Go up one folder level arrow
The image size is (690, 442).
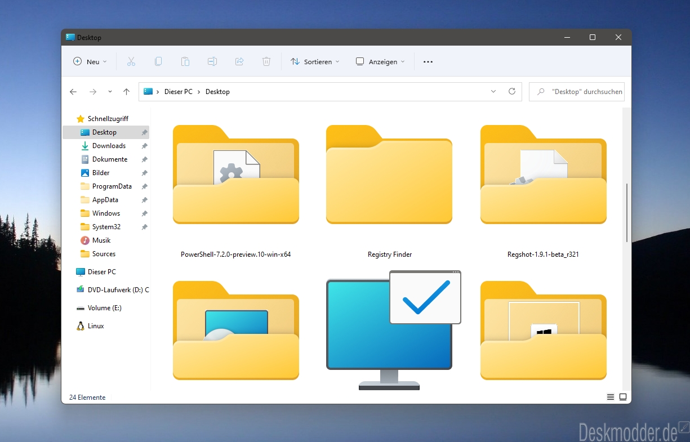coord(126,92)
